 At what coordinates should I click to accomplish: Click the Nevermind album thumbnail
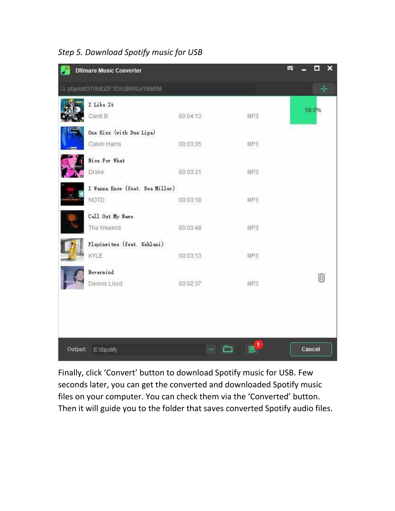(x=72, y=278)
